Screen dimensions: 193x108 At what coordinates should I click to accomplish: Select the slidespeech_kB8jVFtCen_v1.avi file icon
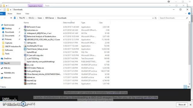tap(25, 33)
